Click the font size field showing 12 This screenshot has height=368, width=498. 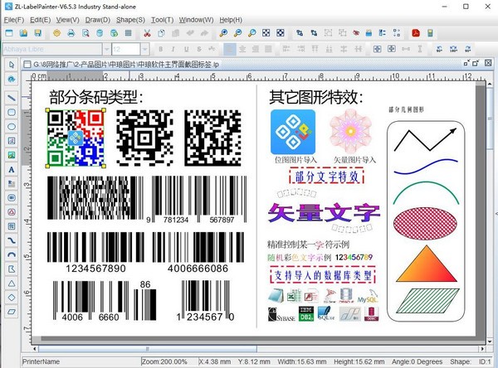coord(126,49)
